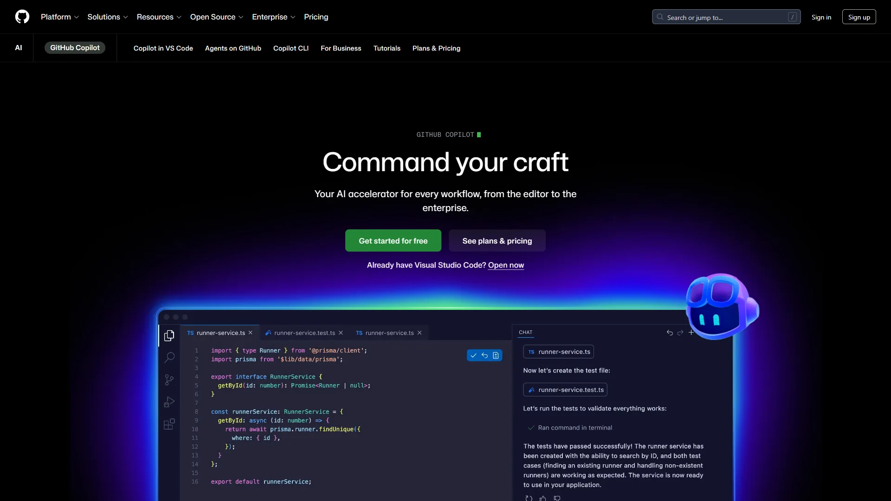Focus the Search or jump to field
The width and height of the screenshot is (891, 501).
pyautogui.click(x=726, y=17)
